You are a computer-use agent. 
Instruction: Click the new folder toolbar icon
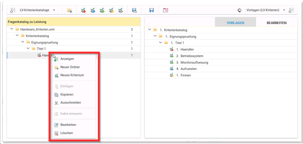[x=69, y=11]
